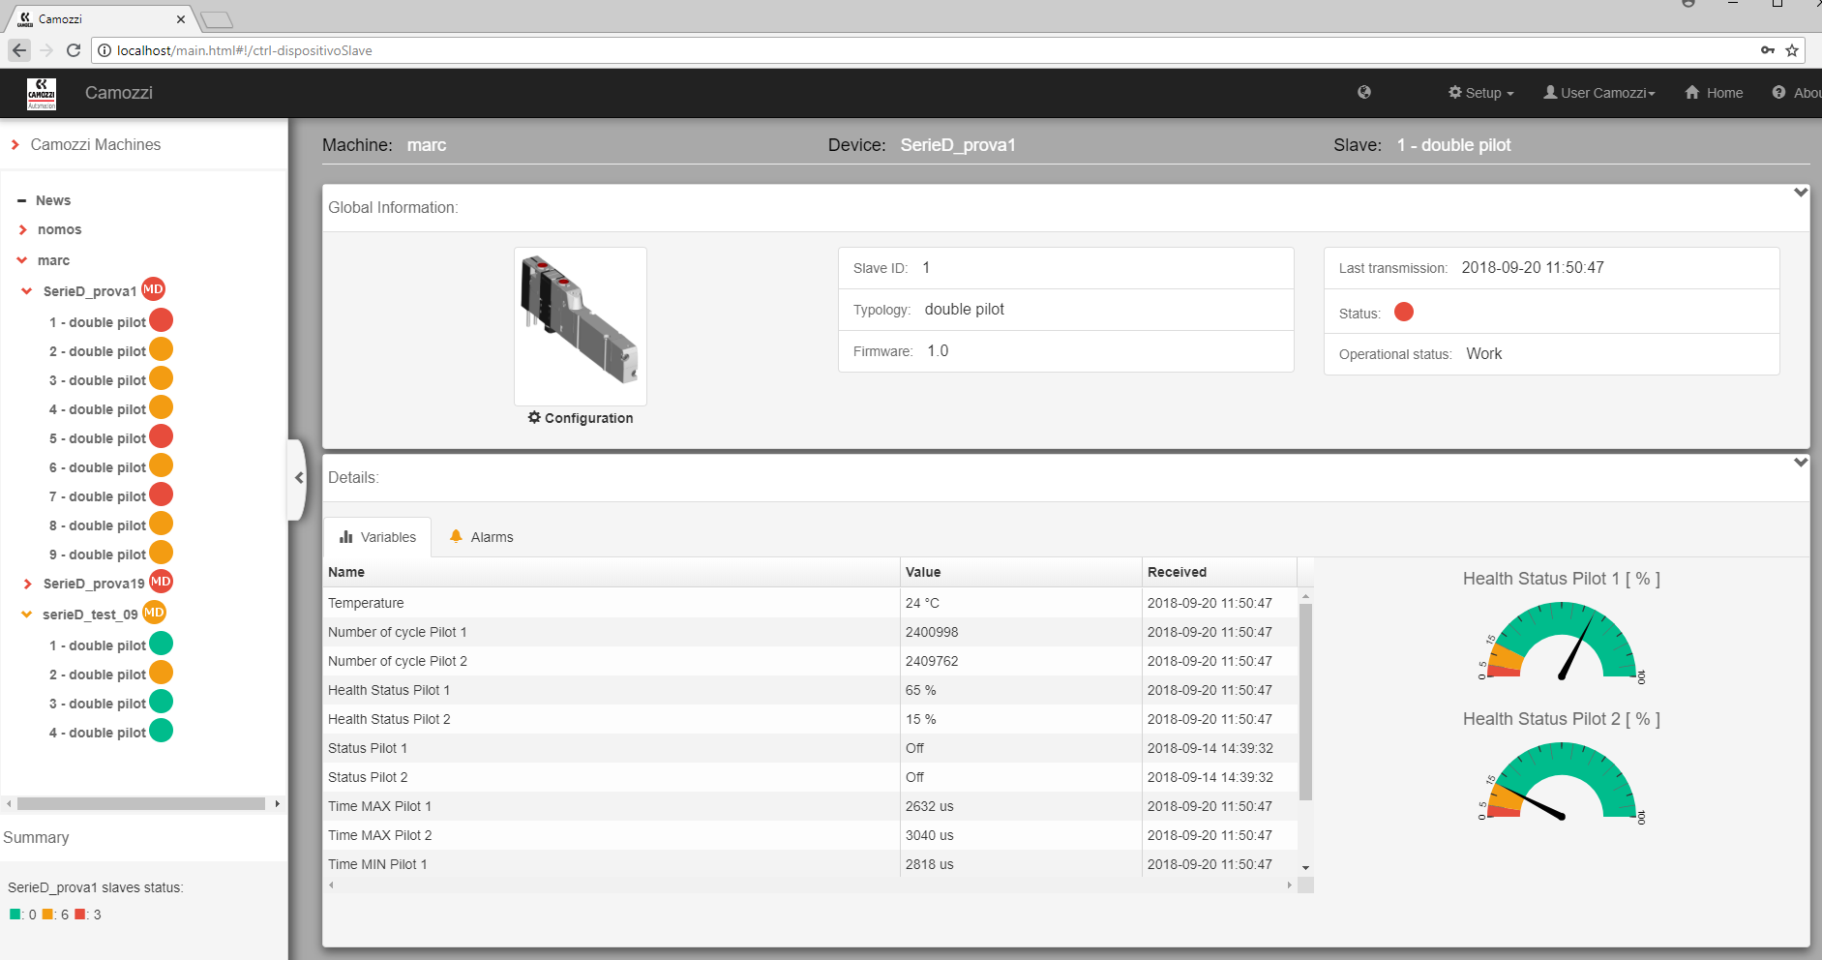The image size is (1822, 960).
Task: Select 2 - double pilot under SerieD_prova1
Action: pyautogui.click(x=98, y=351)
